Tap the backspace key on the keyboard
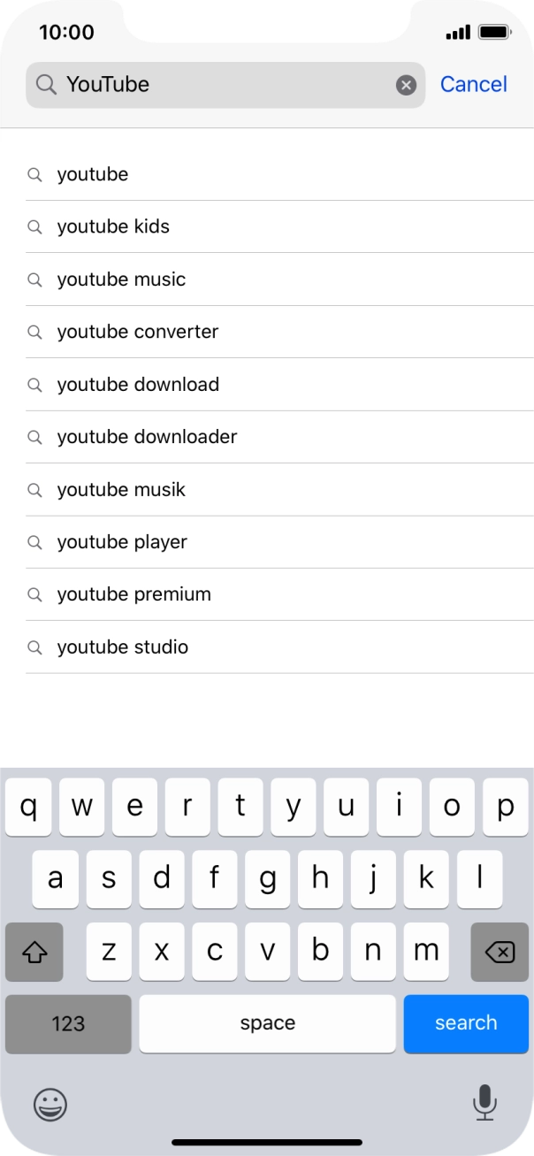Image resolution: width=534 pixels, height=1156 pixels. (499, 952)
